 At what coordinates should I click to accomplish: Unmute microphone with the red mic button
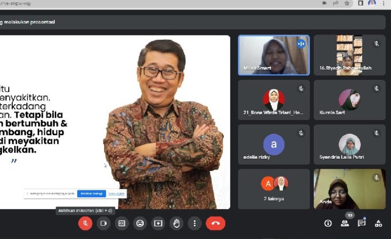click(x=85, y=223)
